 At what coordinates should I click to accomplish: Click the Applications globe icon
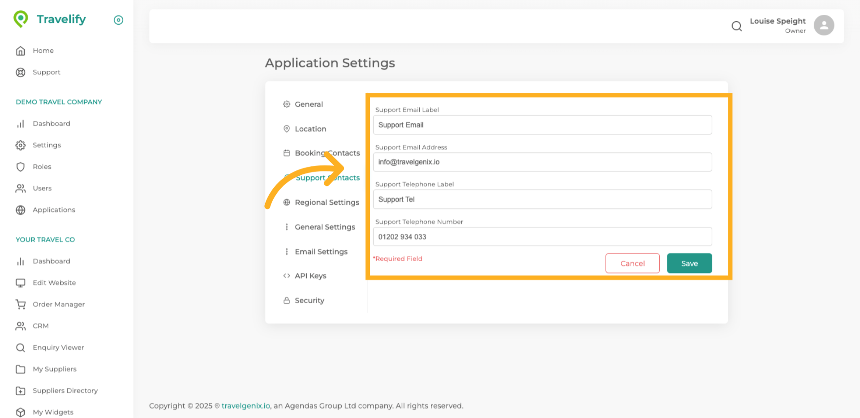[x=21, y=210]
